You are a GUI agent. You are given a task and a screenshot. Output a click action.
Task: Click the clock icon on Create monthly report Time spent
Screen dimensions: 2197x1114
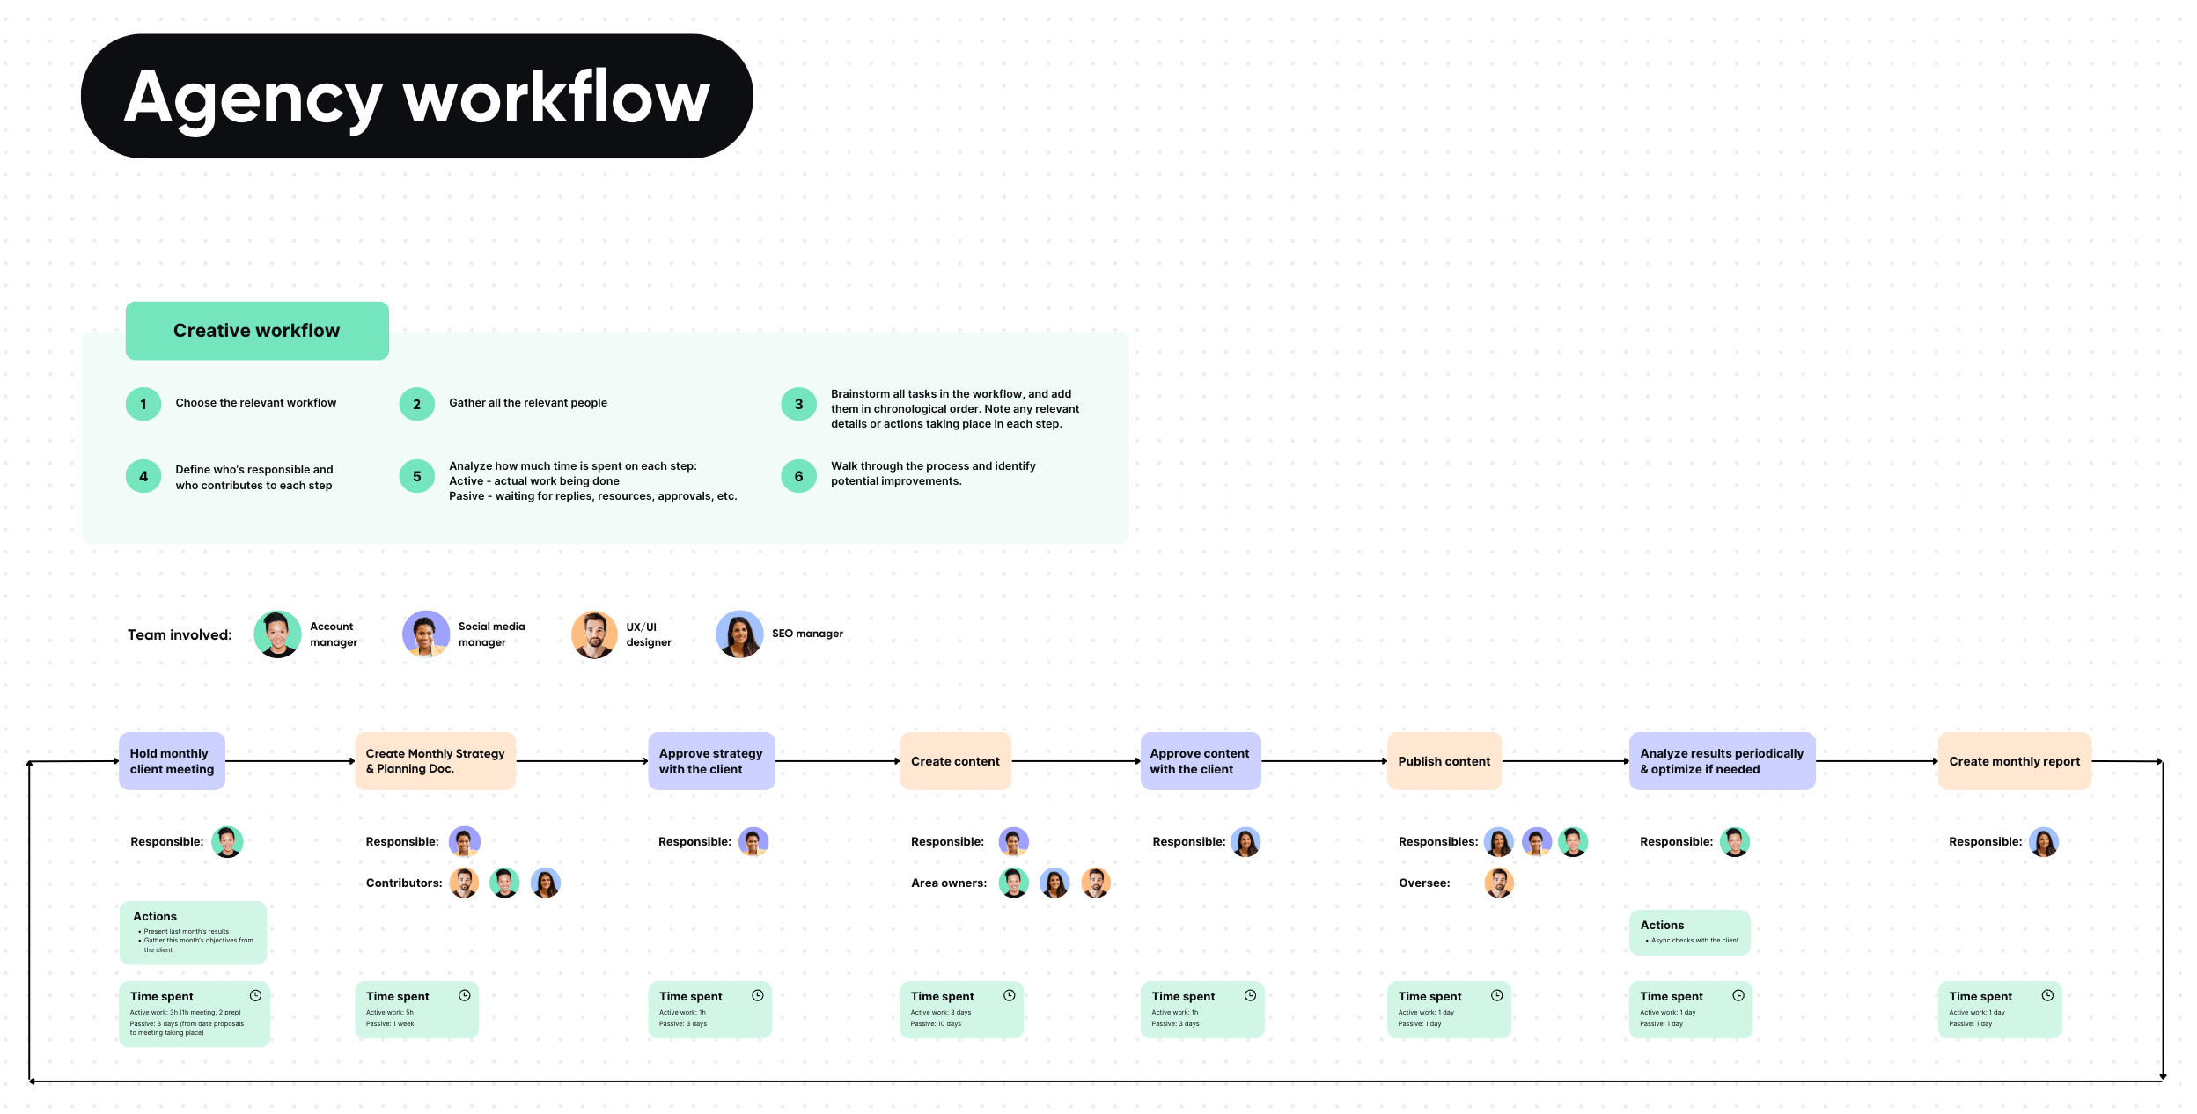pos(2046,994)
